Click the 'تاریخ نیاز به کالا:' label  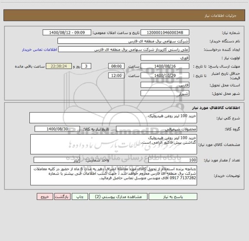click(x=96, y=129)
